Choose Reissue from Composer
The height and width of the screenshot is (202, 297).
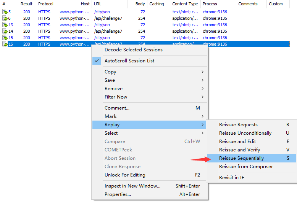click(246, 167)
